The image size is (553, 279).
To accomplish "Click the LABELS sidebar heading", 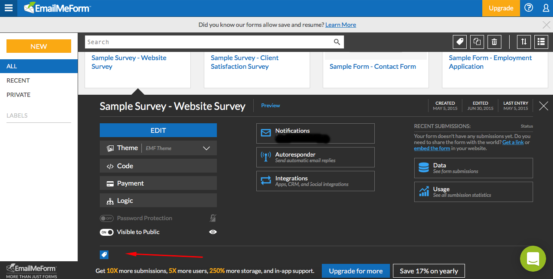I will tap(17, 115).
